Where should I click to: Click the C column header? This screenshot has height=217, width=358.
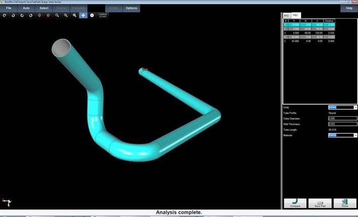(x=318, y=21)
